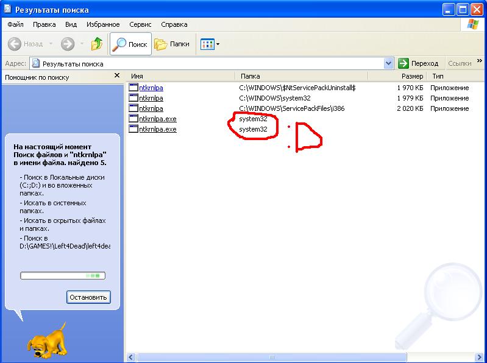Click the search progress bar
The width and height of the screenshot is (487, 363).
coord(63,276)
